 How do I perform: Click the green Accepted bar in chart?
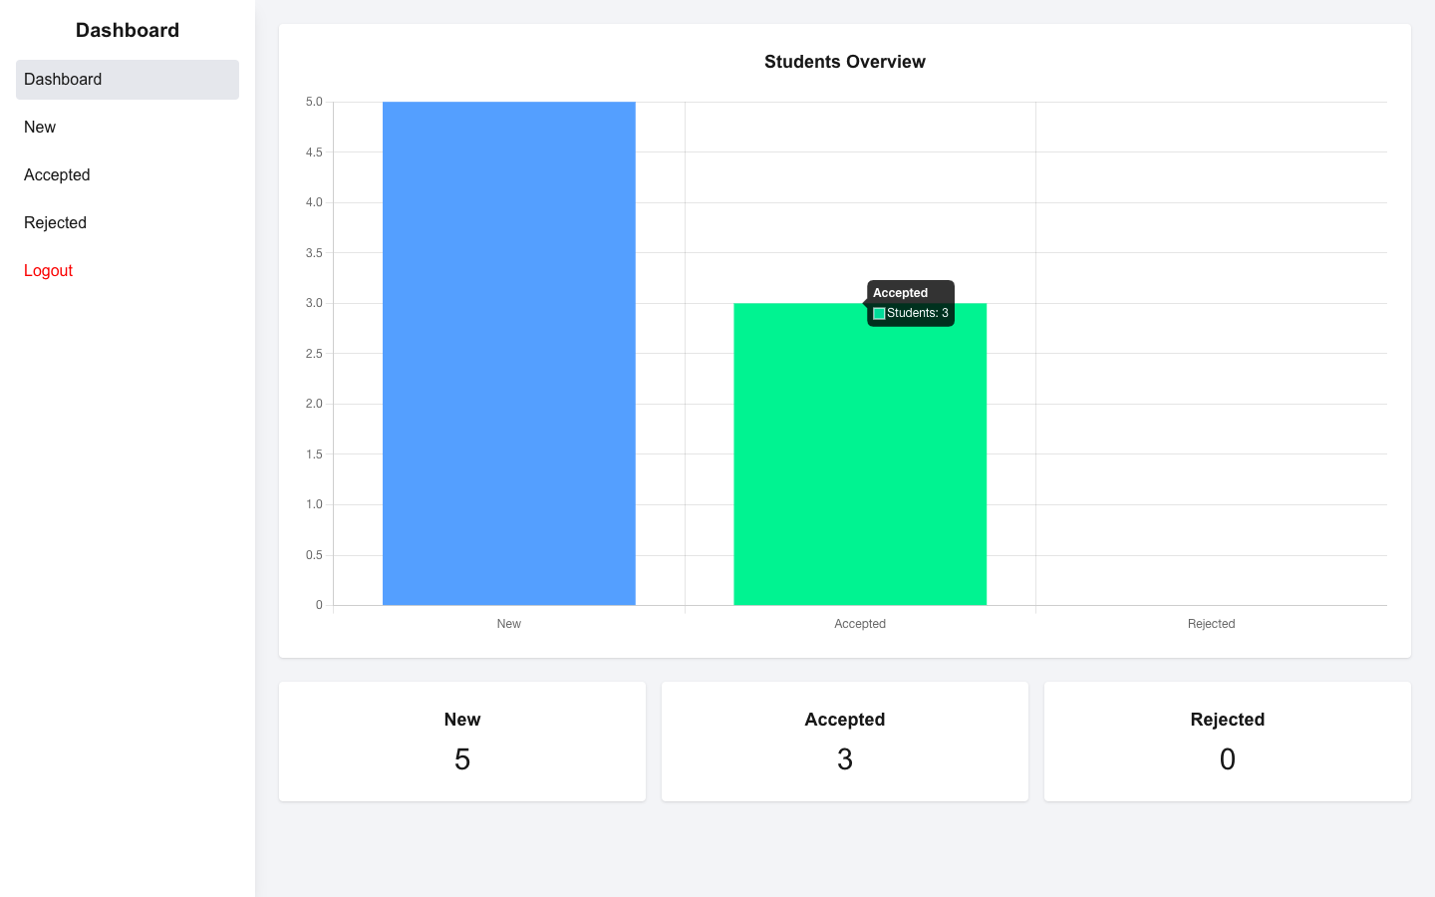click(860, 453)
